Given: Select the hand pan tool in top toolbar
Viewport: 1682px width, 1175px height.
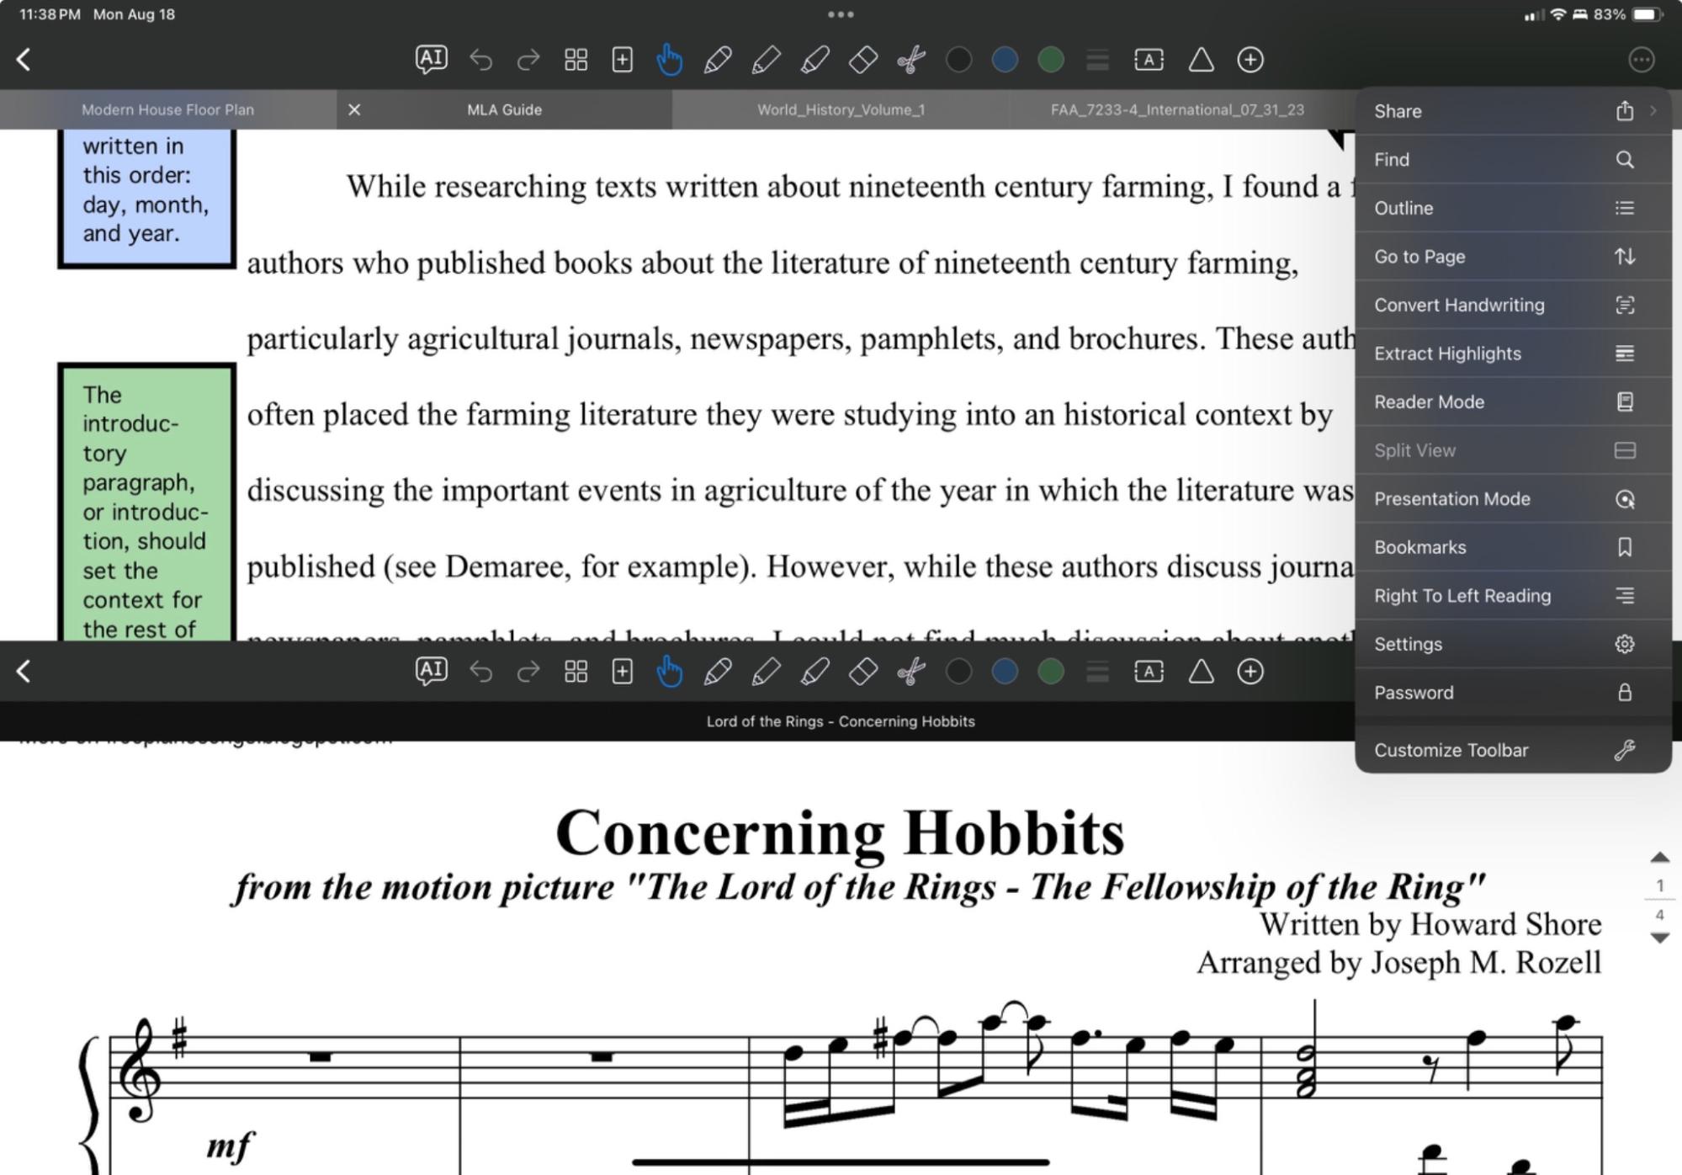Looking at the screenshot, I should (x=669, y=60).
